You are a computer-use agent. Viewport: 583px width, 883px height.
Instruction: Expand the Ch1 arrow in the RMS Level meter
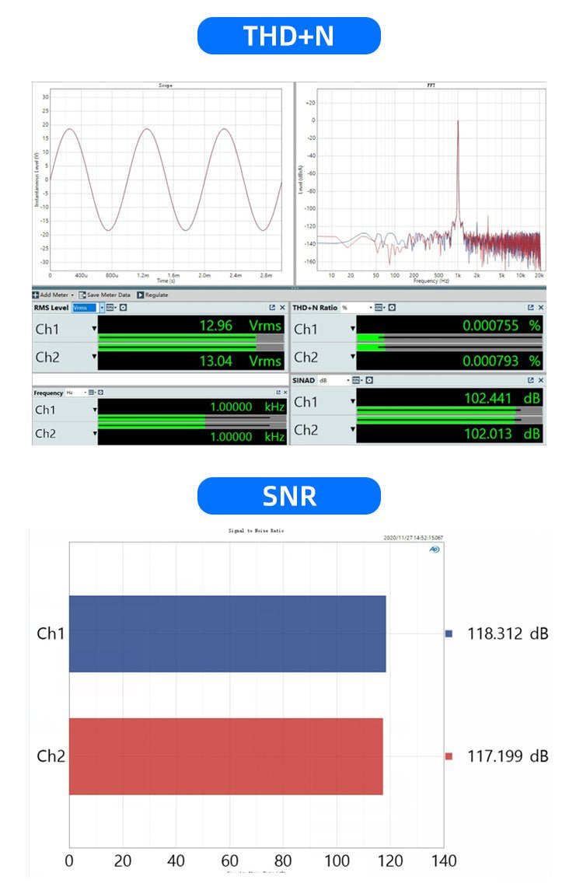95,329
